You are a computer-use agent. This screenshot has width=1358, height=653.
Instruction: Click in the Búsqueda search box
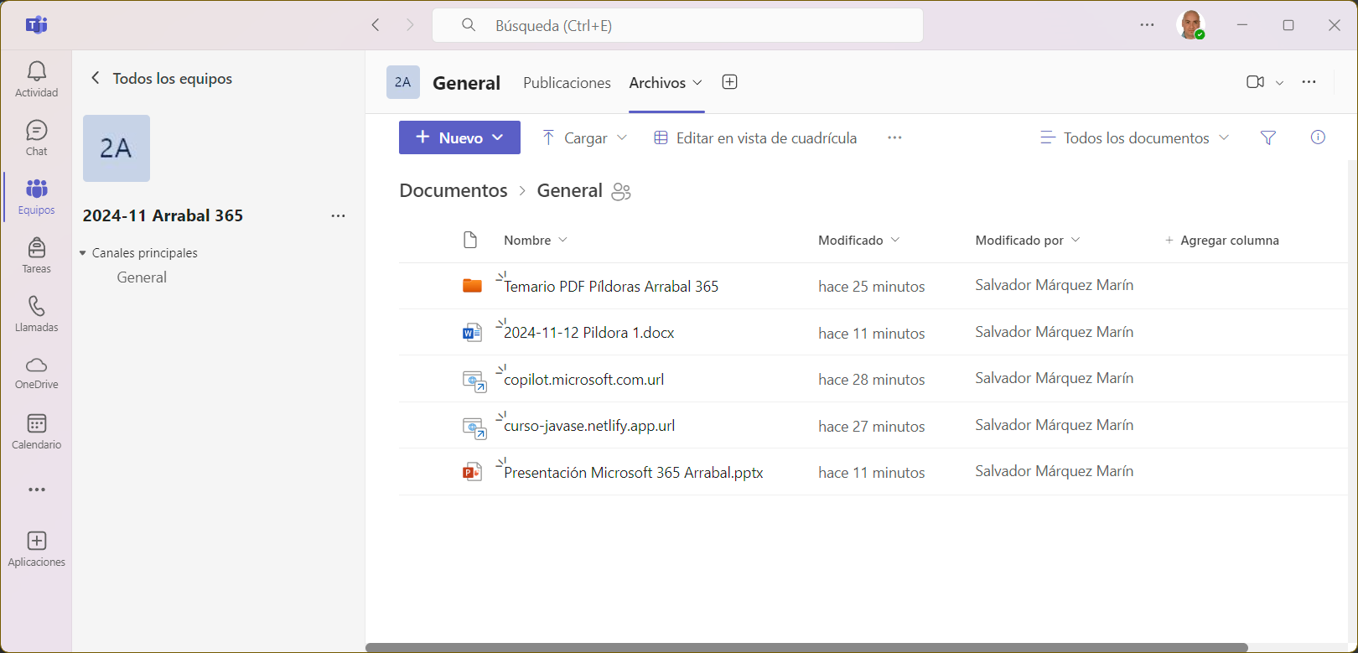(x=677, y=25)
